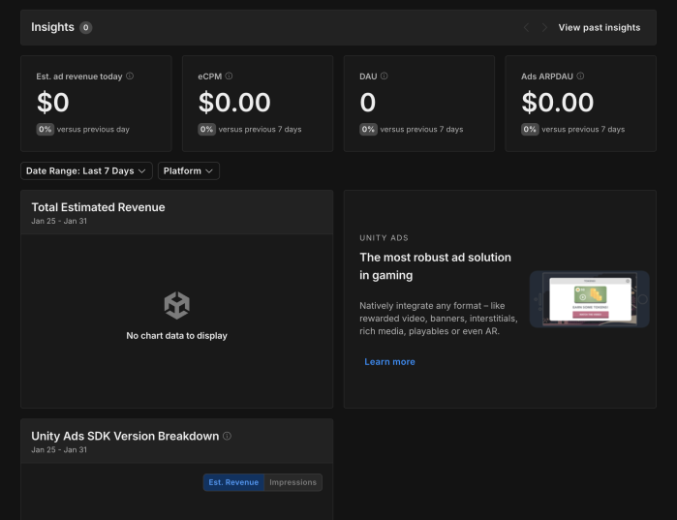Click the DAU value 0
Screen dimensions: 677x520
[367, 103]
